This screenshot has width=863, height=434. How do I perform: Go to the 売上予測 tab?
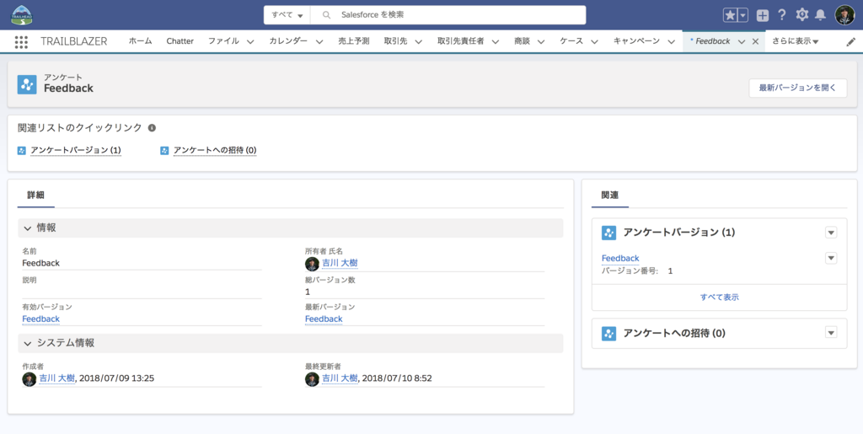[x=353, y=41]
